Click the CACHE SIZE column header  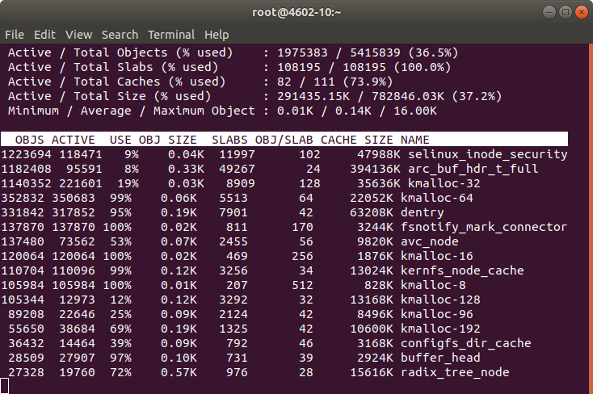point(356,140)
